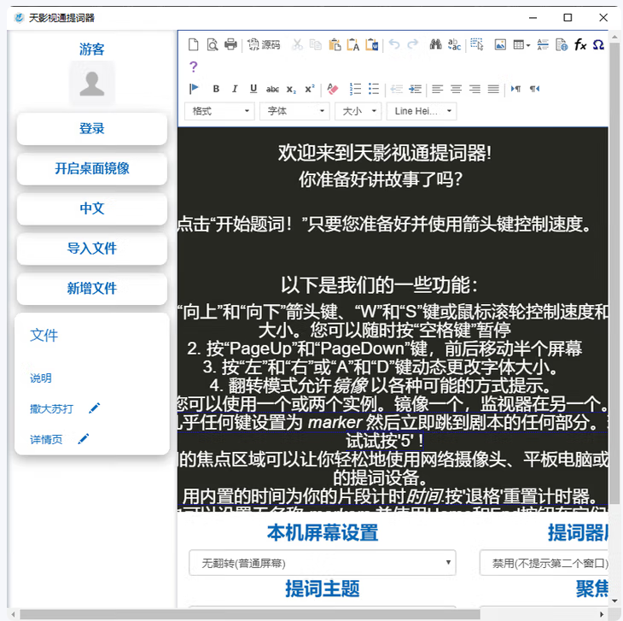
Task: Insert a bulleted list
Action: tap(374, 89)
